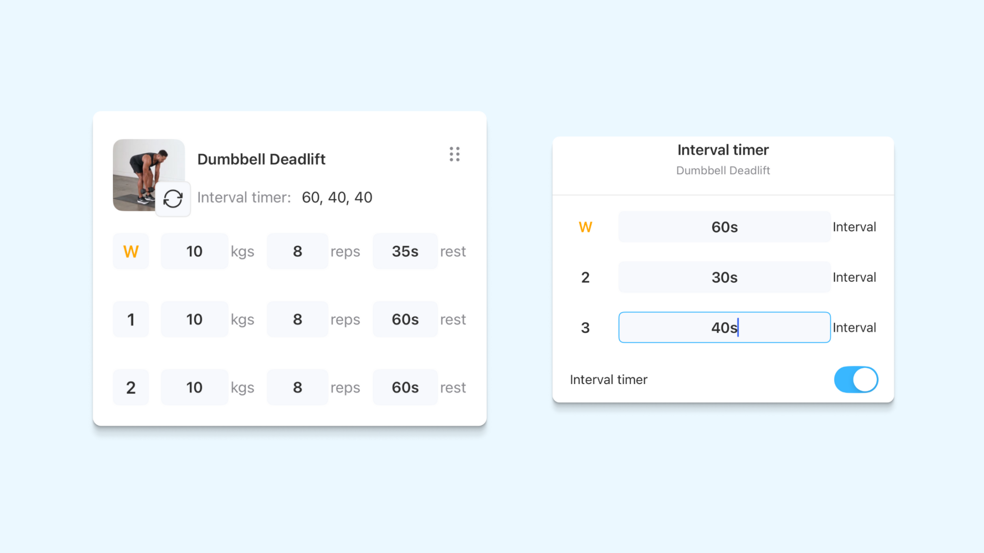The height and width of the screenshot is (553, 984).
Task: Select the 30s interval field for set 2
Action: coord(724,277)
